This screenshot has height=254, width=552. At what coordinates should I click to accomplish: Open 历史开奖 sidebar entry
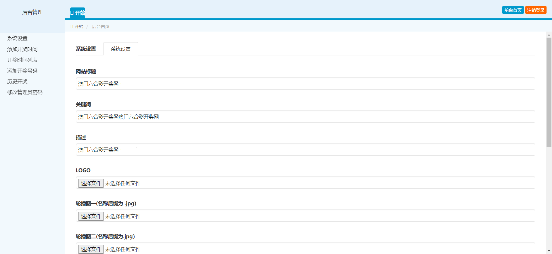point(17,82)
